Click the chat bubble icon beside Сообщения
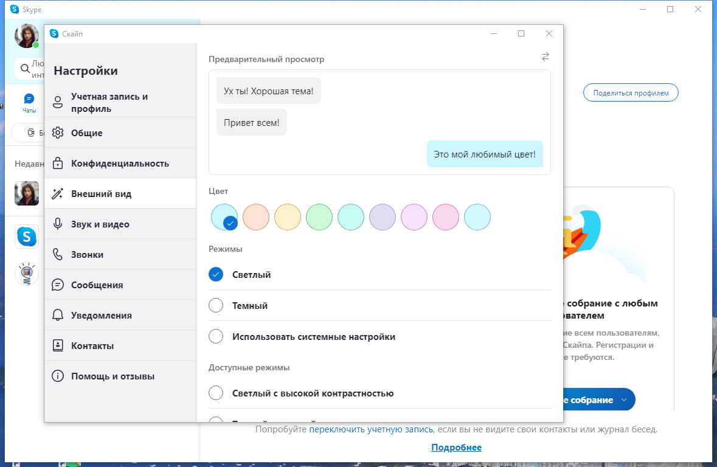 click(x=58, y=285)
